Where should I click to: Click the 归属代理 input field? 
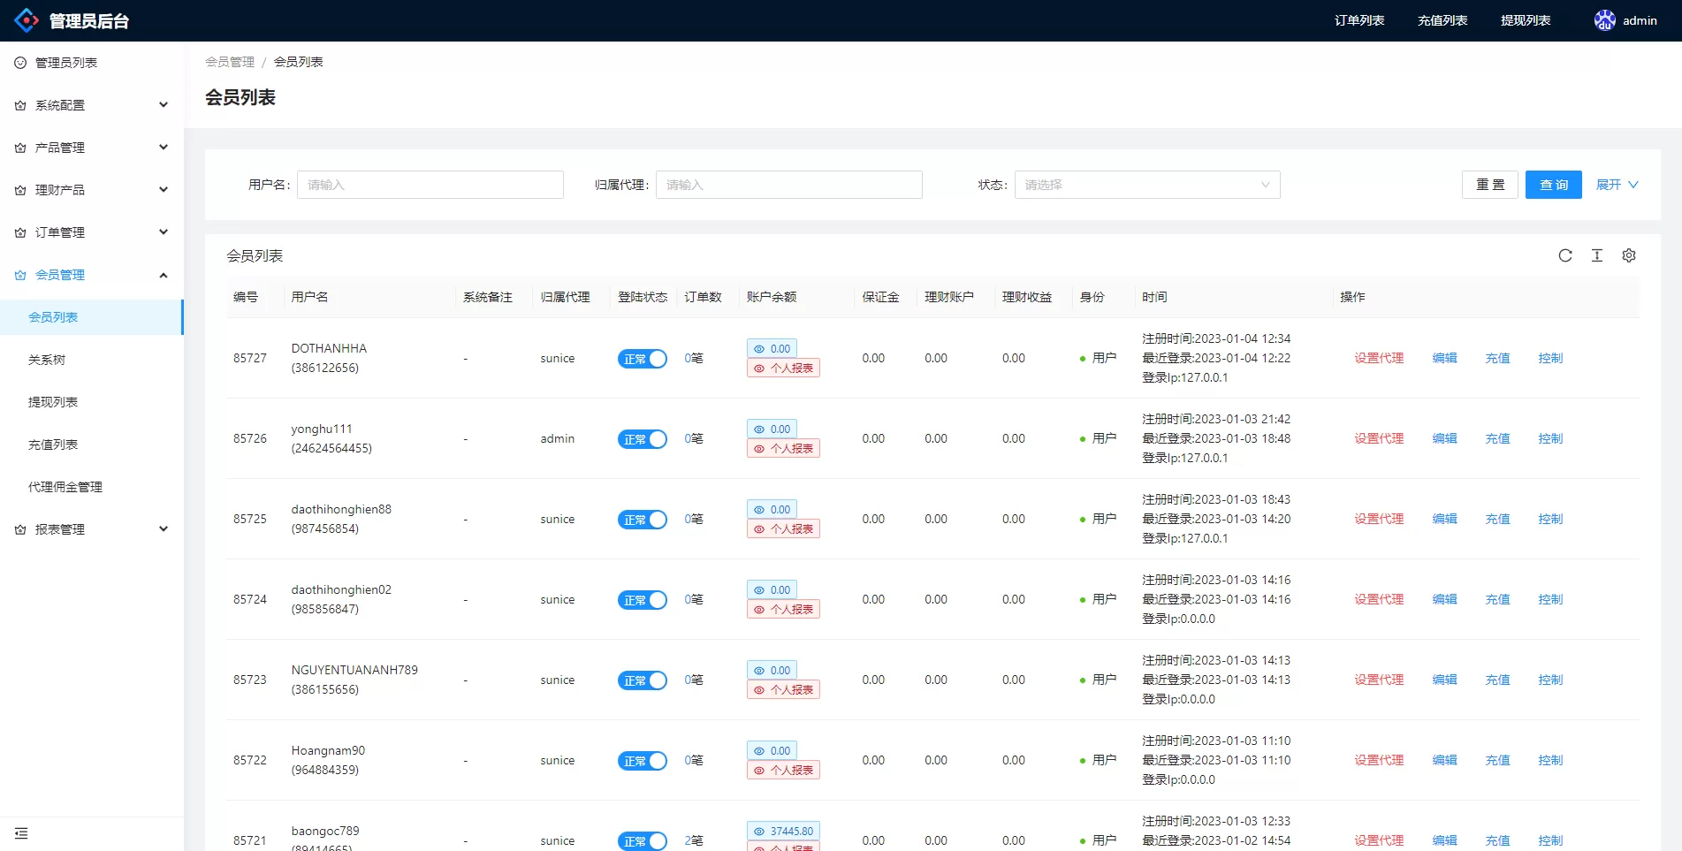789,185
